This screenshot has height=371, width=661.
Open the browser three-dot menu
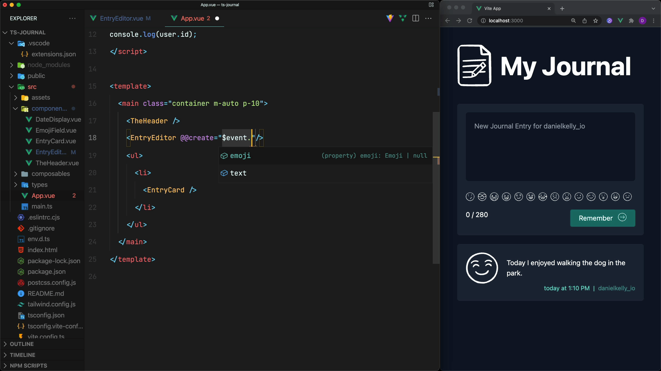[653, 21]
